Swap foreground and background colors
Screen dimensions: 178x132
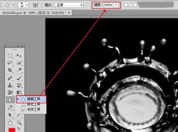pos(19,129)
